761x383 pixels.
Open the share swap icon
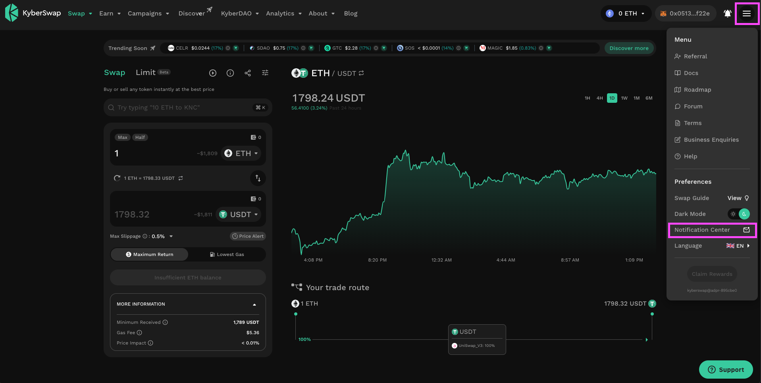[248, 73]
